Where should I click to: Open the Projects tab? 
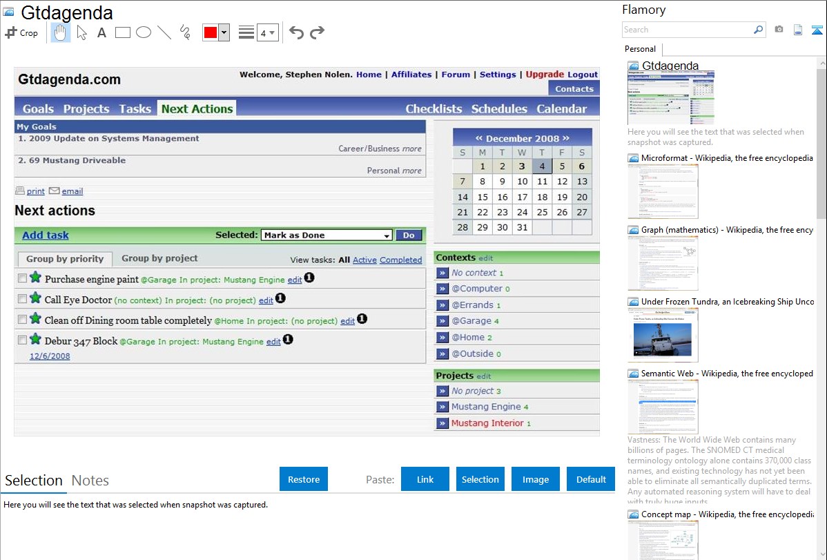click(86, 108)
